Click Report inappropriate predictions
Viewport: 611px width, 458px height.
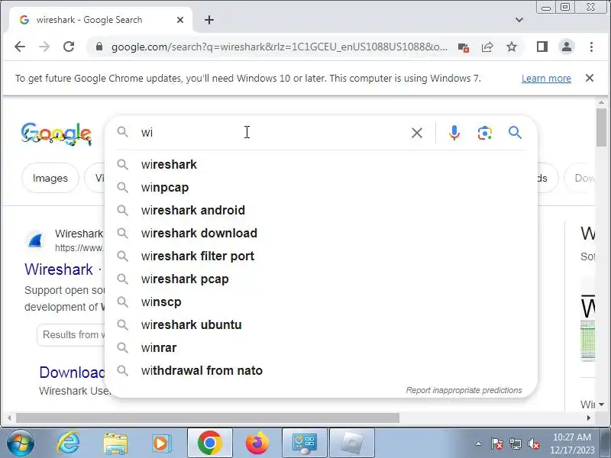464,390
